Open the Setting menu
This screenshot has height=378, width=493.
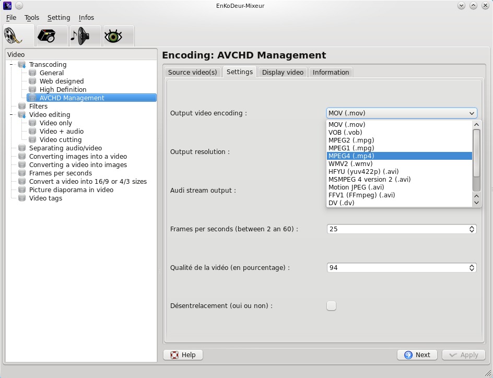pyautogui.click(x=59, y=18)
